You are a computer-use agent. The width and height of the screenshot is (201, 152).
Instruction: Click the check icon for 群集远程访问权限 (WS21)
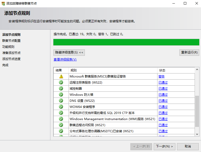(x=61, y=125)
